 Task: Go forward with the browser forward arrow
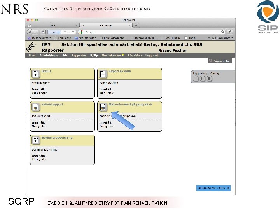click(x=35, y=32)
